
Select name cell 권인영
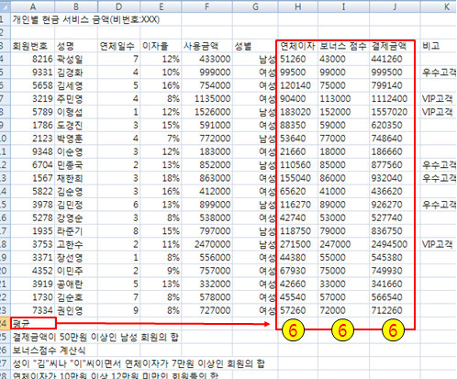76,310
